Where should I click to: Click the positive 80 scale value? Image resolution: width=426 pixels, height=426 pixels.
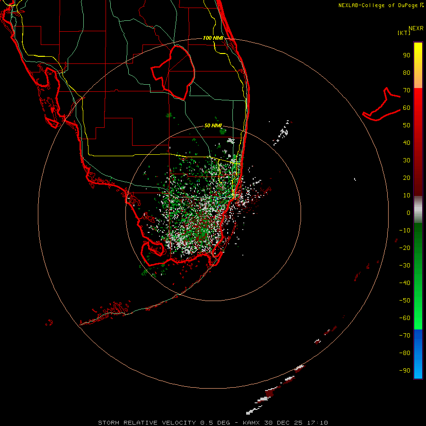tap(407, 73)
